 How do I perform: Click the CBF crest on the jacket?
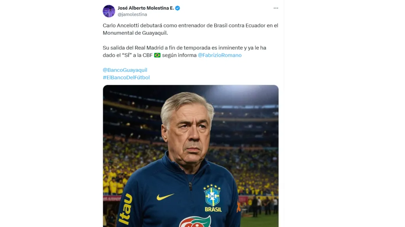pos(212,195)
